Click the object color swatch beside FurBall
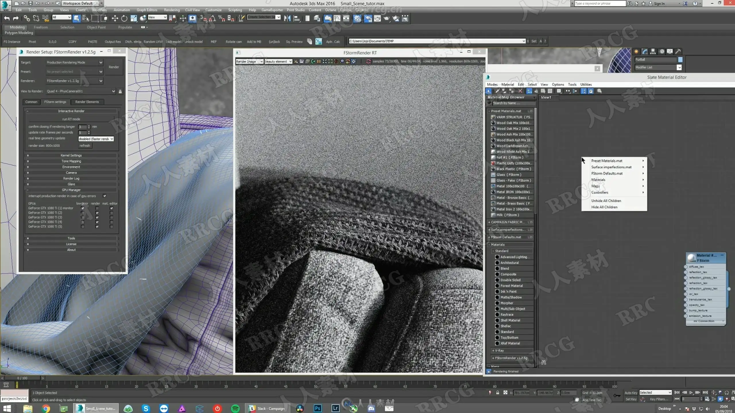The image size is (735, 413). pos(680,59)
